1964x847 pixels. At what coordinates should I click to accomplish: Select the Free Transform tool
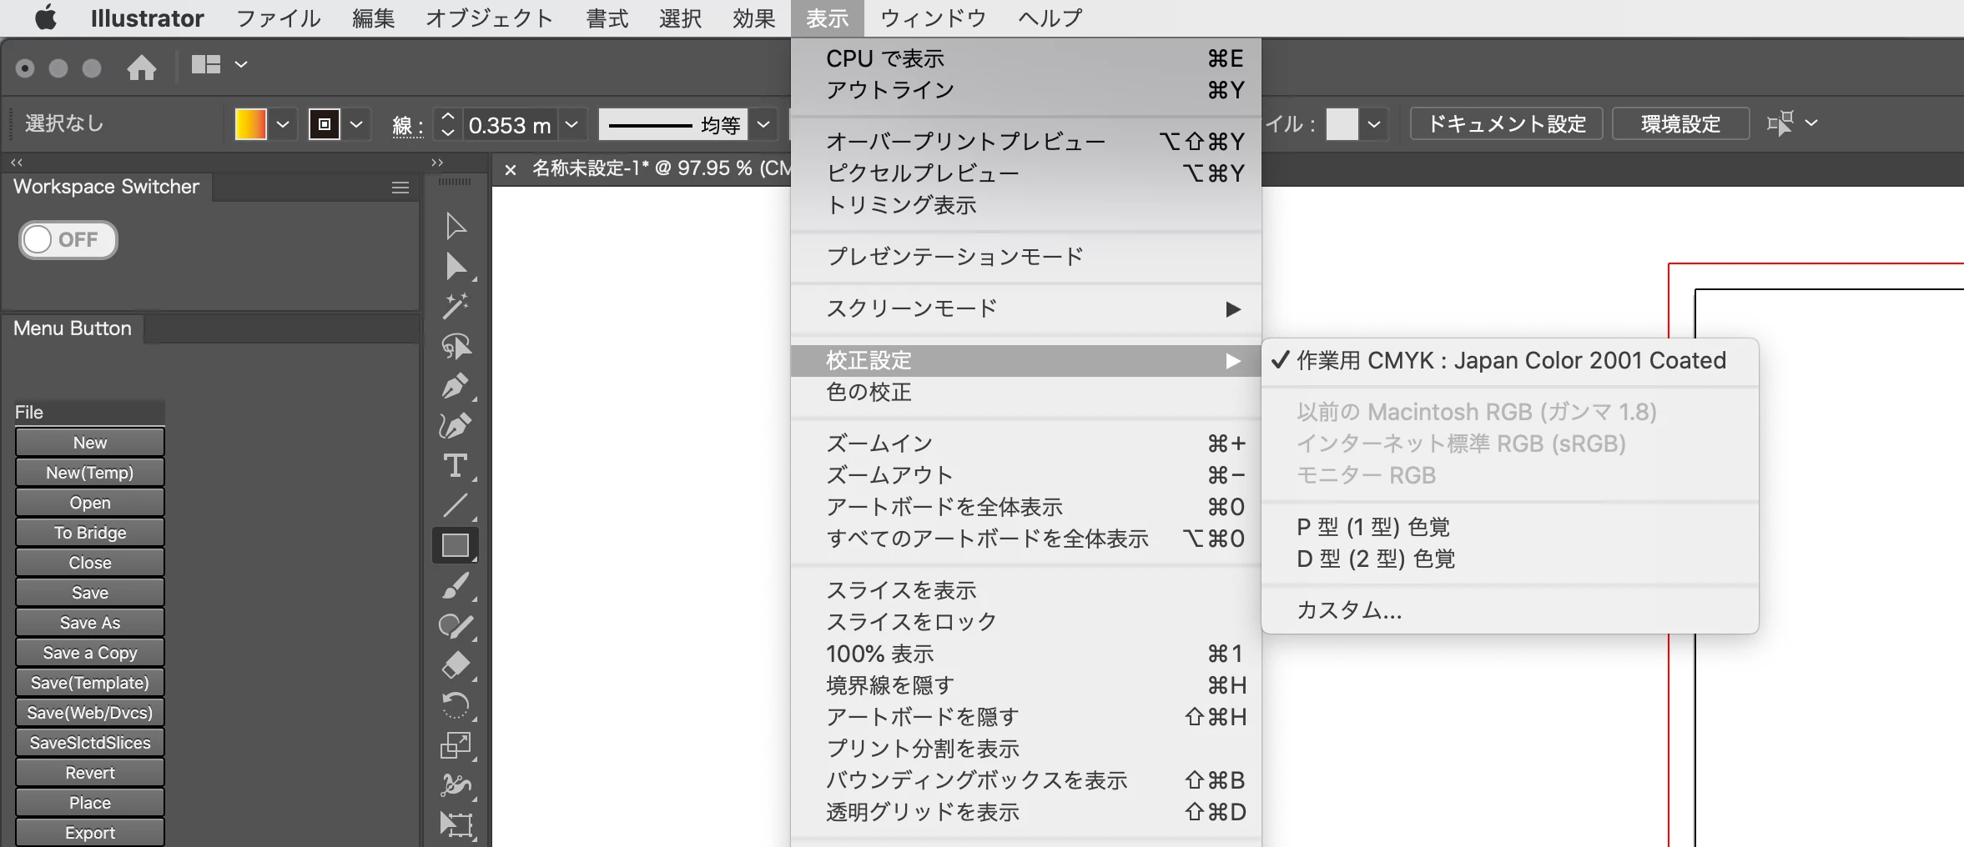456,825
